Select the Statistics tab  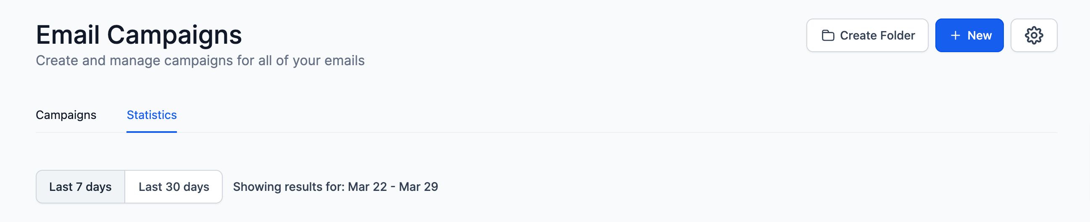pos(152,115)
